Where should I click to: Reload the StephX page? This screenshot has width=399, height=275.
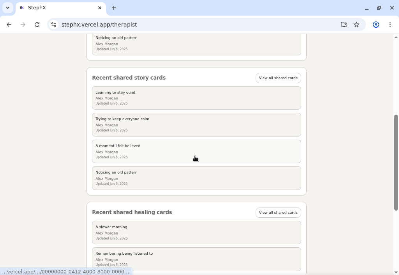[x=37, y=25]
